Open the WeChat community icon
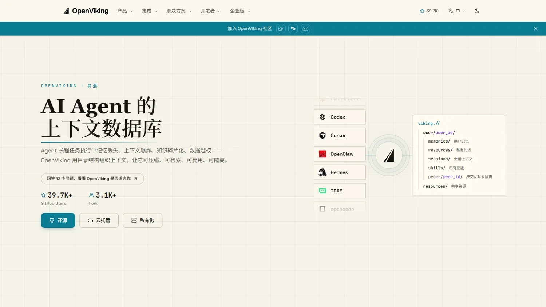The image size is (546, 307). tap(293, 29)
